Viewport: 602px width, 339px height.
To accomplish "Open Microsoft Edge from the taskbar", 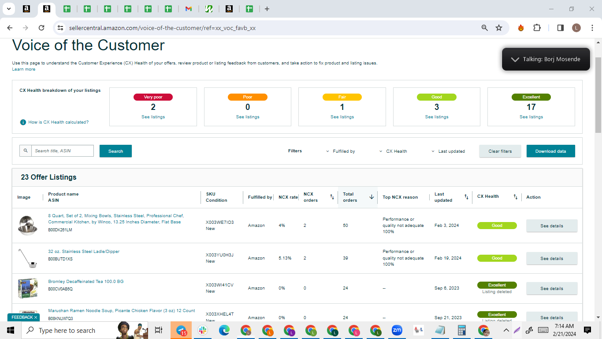I will click(x=224, y=330).
